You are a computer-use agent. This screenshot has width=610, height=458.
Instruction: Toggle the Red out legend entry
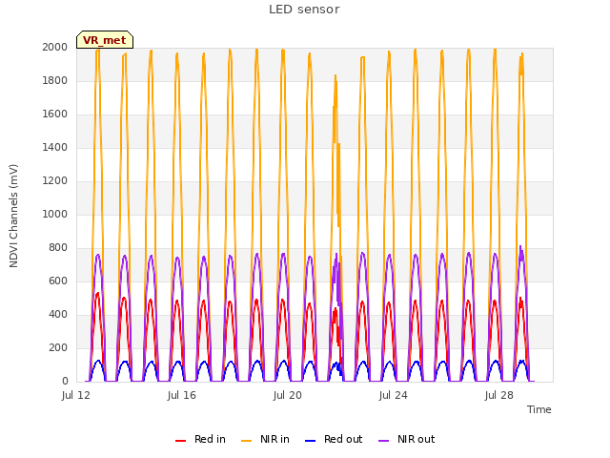(334, 439)
